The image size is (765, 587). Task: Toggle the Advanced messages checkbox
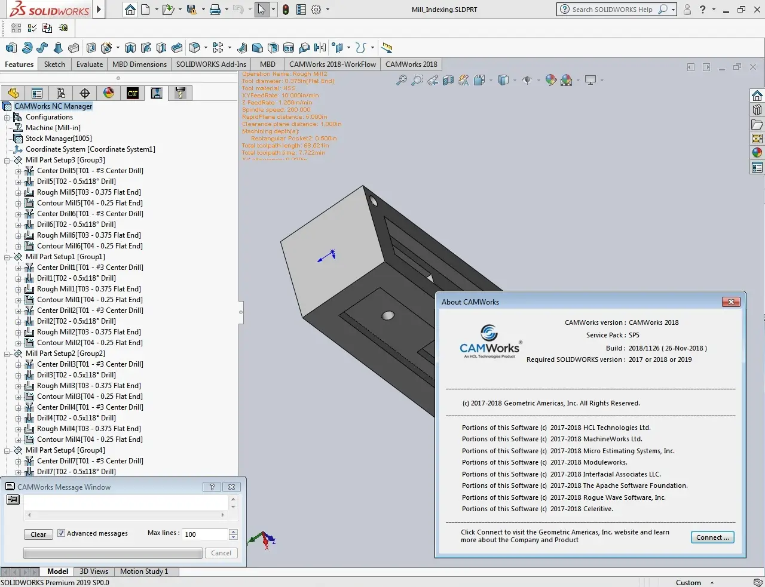tap(61, 533)
